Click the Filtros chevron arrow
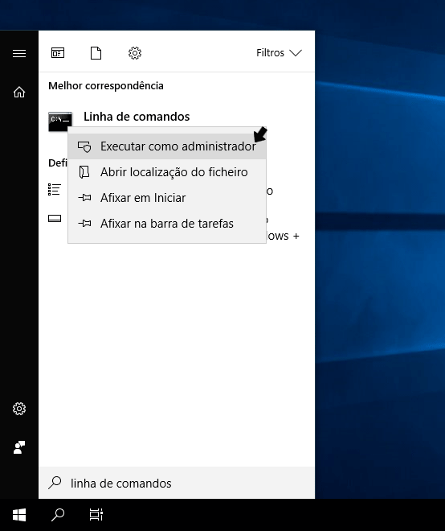445x531 pixels. coord(296,53)
